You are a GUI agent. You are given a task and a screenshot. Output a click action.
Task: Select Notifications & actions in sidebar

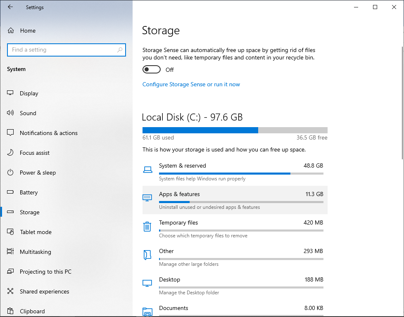[x=48, y=133]
